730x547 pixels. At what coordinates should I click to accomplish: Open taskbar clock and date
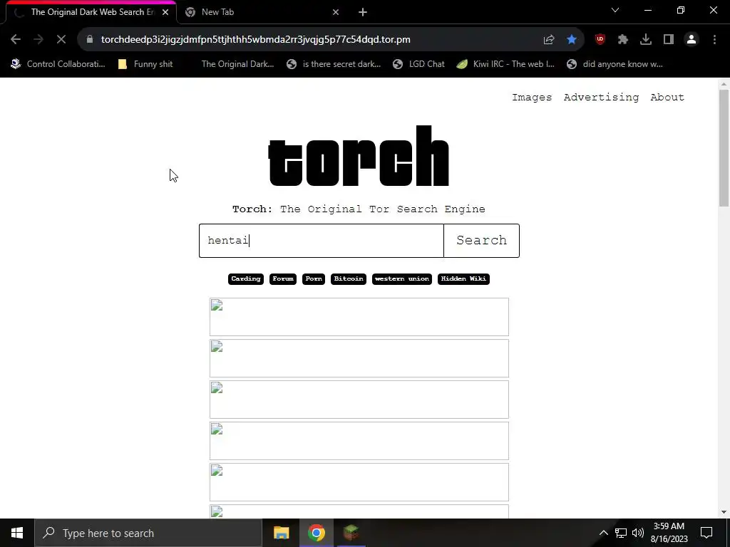click(669, 533)
